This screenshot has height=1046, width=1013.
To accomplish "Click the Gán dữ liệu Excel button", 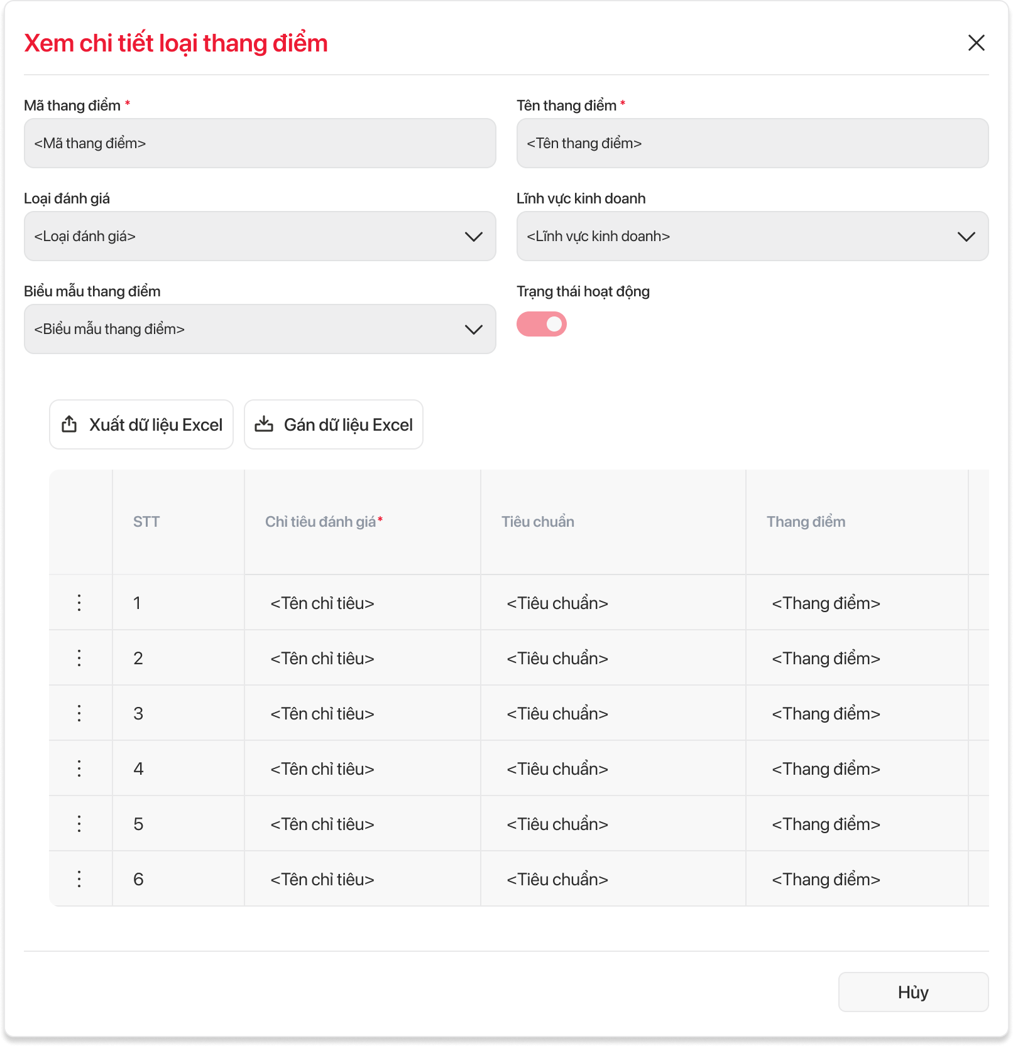I will [x=334, y=424].
